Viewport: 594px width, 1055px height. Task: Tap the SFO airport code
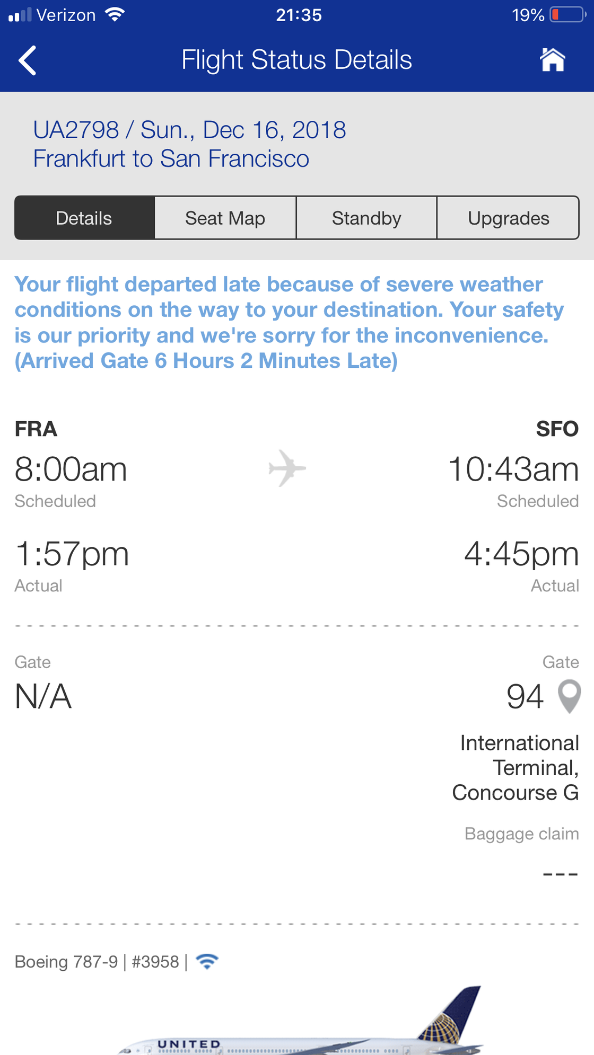[x=557, y=429]
